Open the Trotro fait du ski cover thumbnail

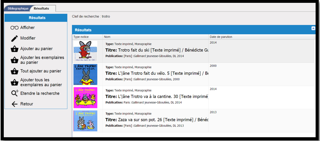point(85,51)
